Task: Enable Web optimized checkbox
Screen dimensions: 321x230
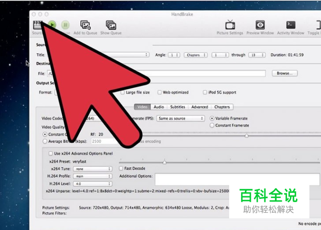Action: tap(160, 92)
